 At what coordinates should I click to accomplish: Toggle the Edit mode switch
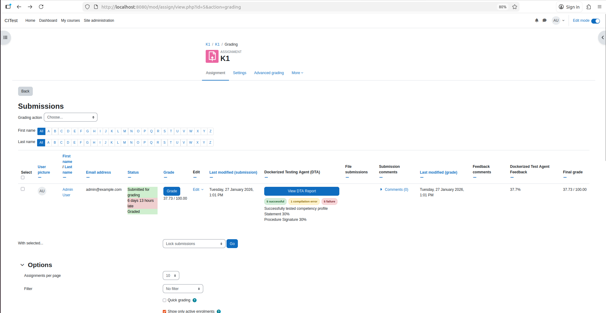click(595, 21)
